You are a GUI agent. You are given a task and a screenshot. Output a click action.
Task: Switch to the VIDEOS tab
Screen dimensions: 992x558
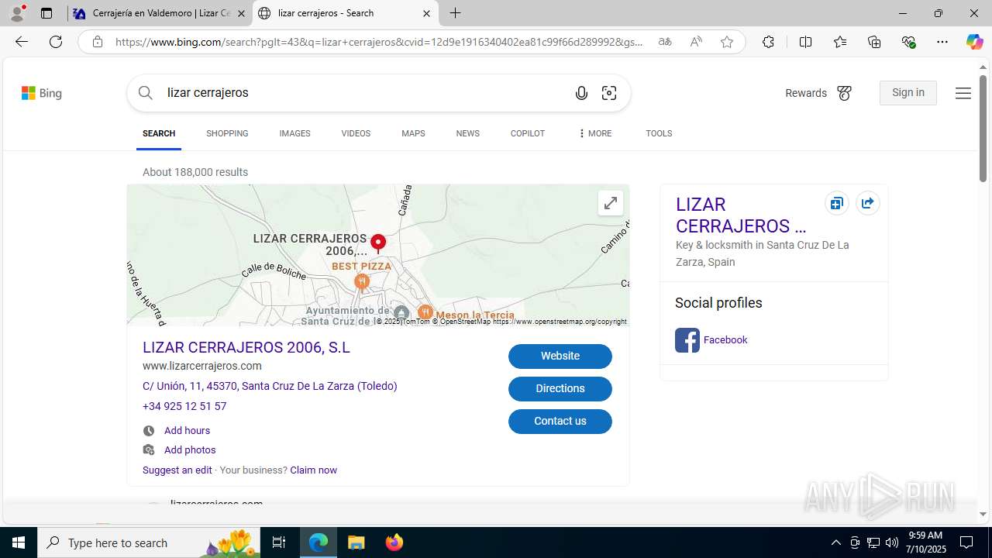356,133
